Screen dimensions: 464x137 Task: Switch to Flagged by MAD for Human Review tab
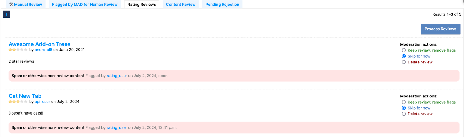(x=85, y=4)
